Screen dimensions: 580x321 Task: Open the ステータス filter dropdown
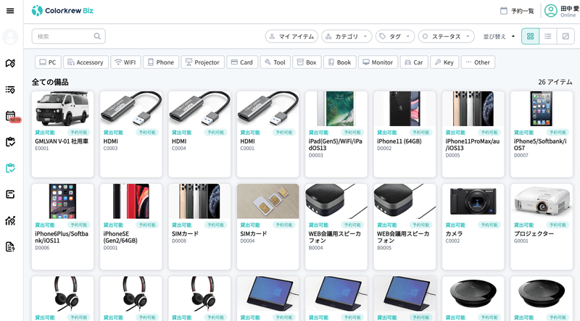click(447, 36)
